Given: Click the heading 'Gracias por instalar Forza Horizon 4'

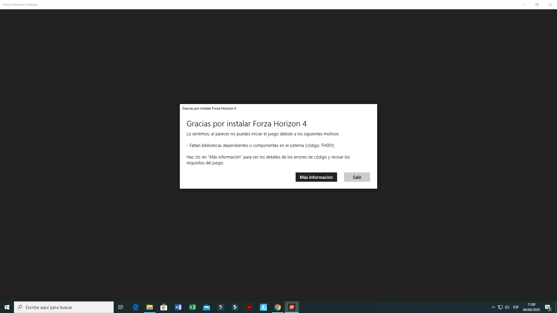Looking at the screenshot, I should tap(247, 124).
